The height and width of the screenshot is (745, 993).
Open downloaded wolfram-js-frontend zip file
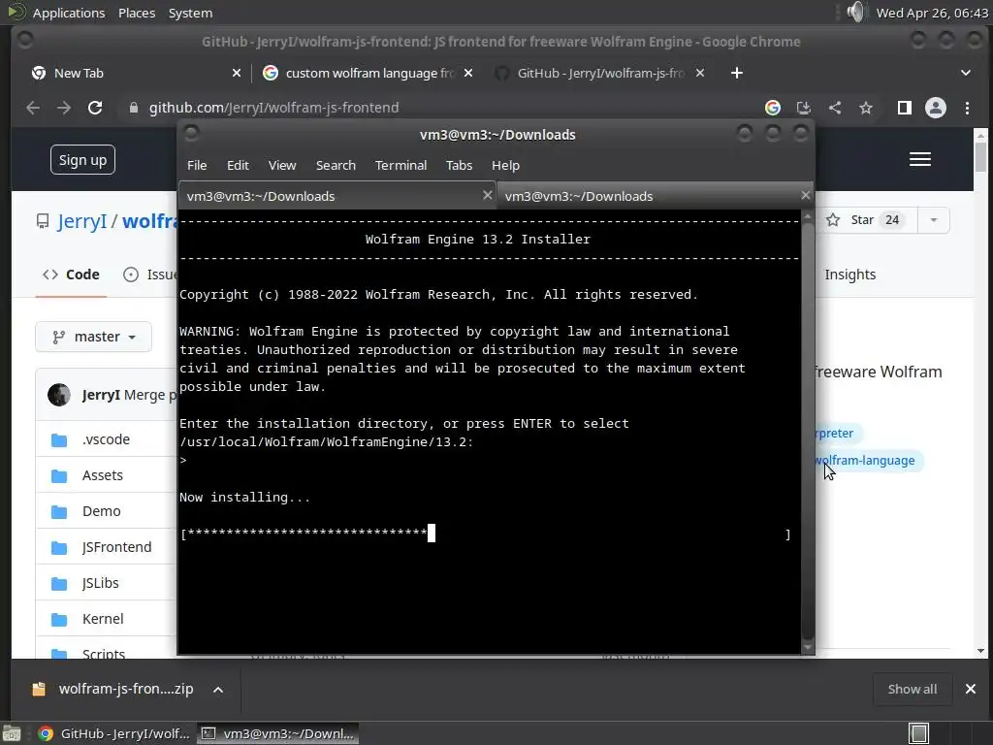pyautogui.click(x=125, y=690)
